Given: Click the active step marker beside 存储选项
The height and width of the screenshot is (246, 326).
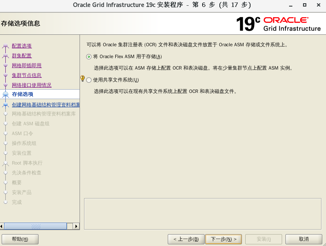Looking at the screenshot, I should tap(6, 95).
